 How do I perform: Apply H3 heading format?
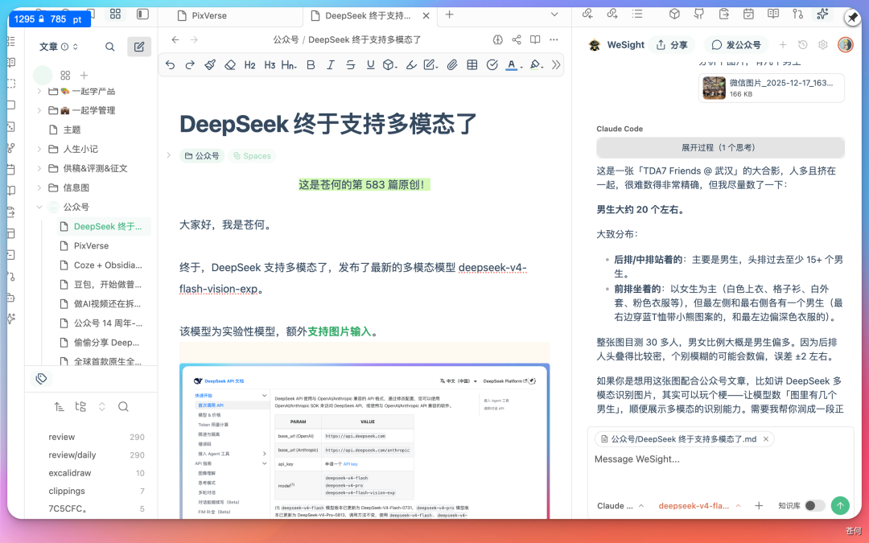(x=270, y=65)
